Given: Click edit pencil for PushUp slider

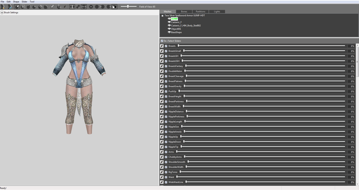Looking at the screenshot, I should (x=162, y=91).
